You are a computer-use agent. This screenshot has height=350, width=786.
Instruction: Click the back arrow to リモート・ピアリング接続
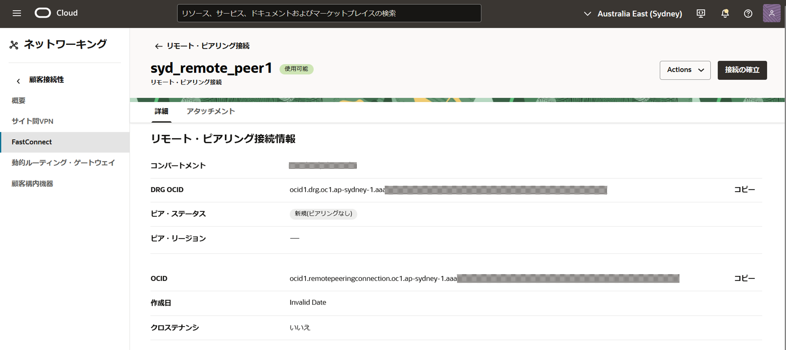[158, 46]
